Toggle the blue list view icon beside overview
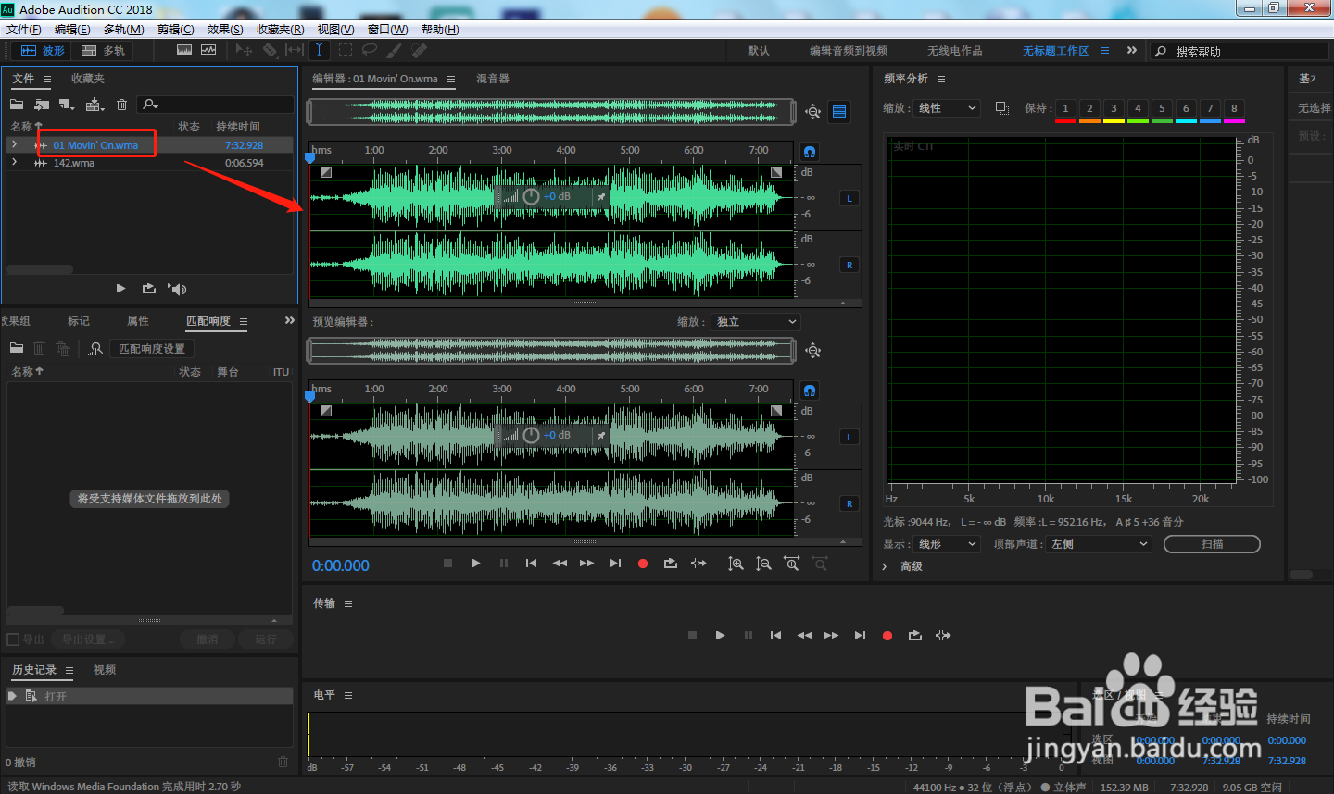Viewport: 1334px width, 794px height. (x=839, y=112)
